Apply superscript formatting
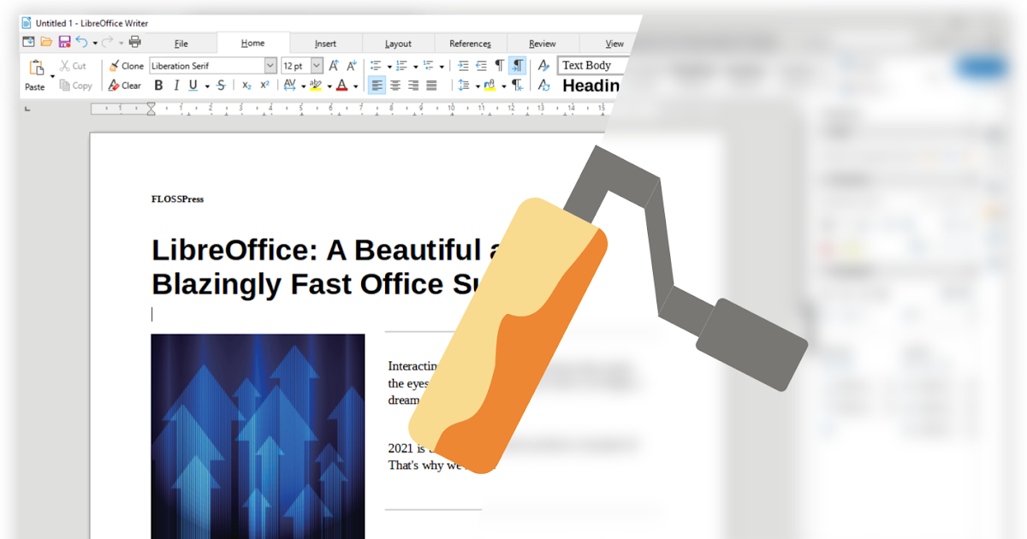The height and width of the screenshot is (539, 1027). pyautogui.click(x=264, y=86)
